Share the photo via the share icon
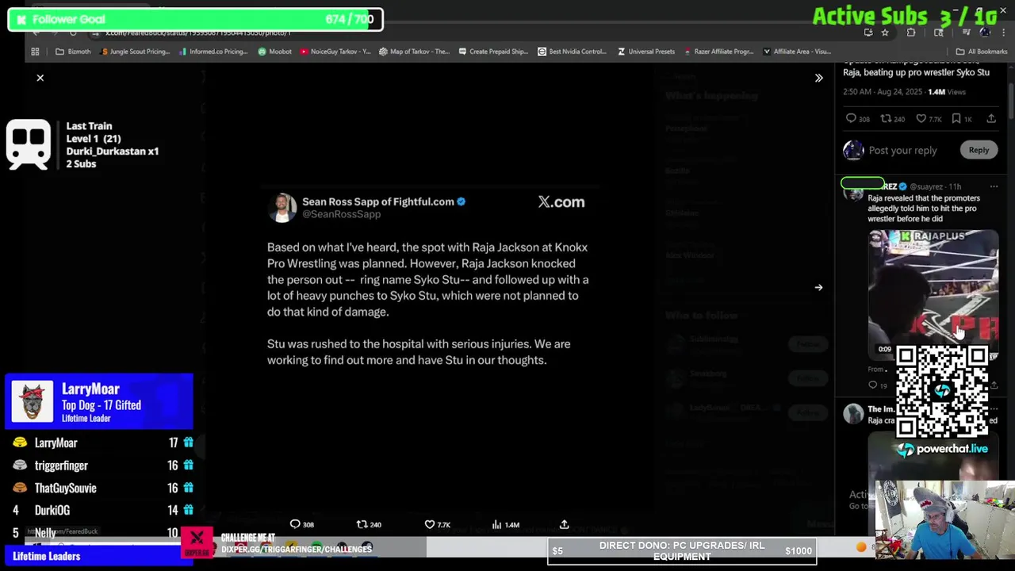1015x571 pixels. 564,524
